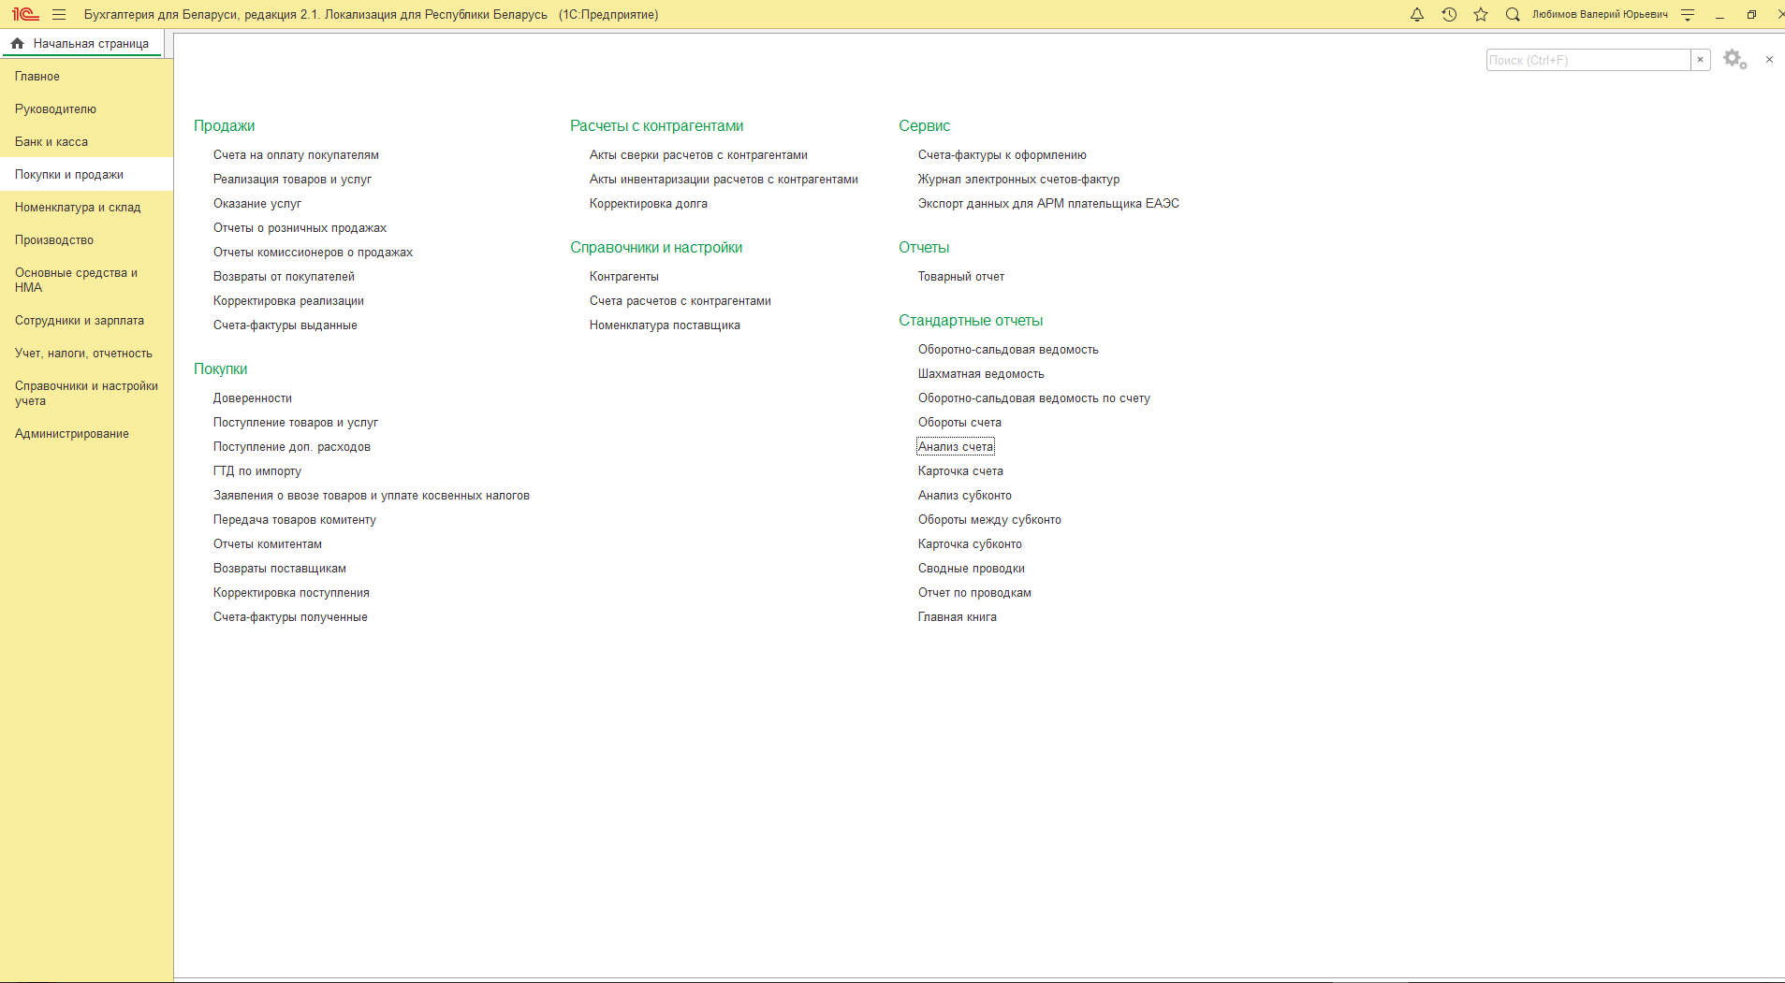The image size is (1785, 983).
Task: Open Счета на оплату покупателям
Action: (296, 155)
